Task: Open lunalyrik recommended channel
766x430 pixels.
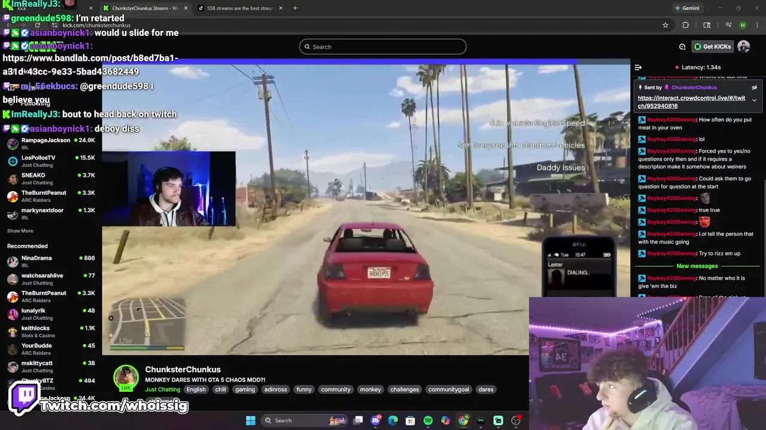Action: 51,314
